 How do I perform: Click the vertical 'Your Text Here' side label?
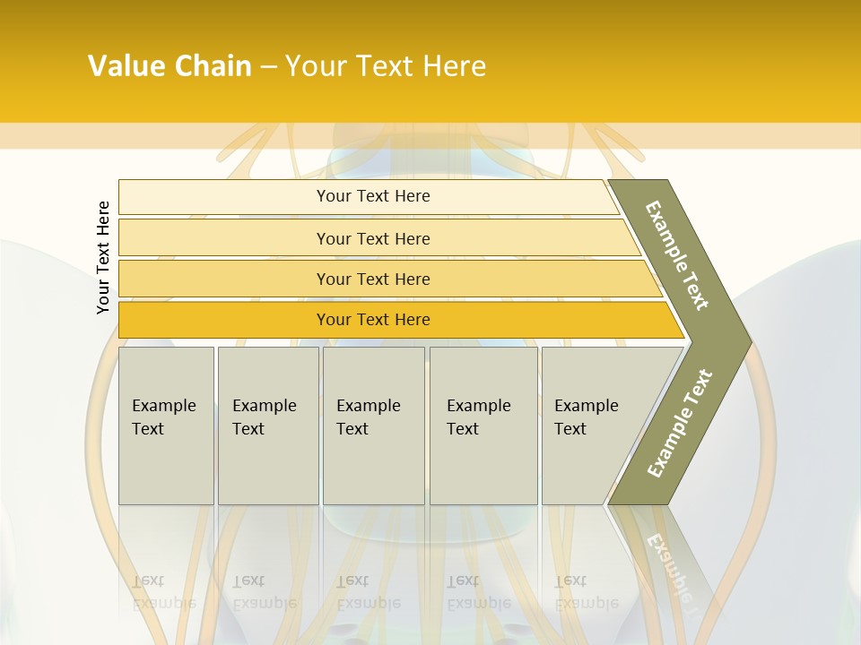103,257
